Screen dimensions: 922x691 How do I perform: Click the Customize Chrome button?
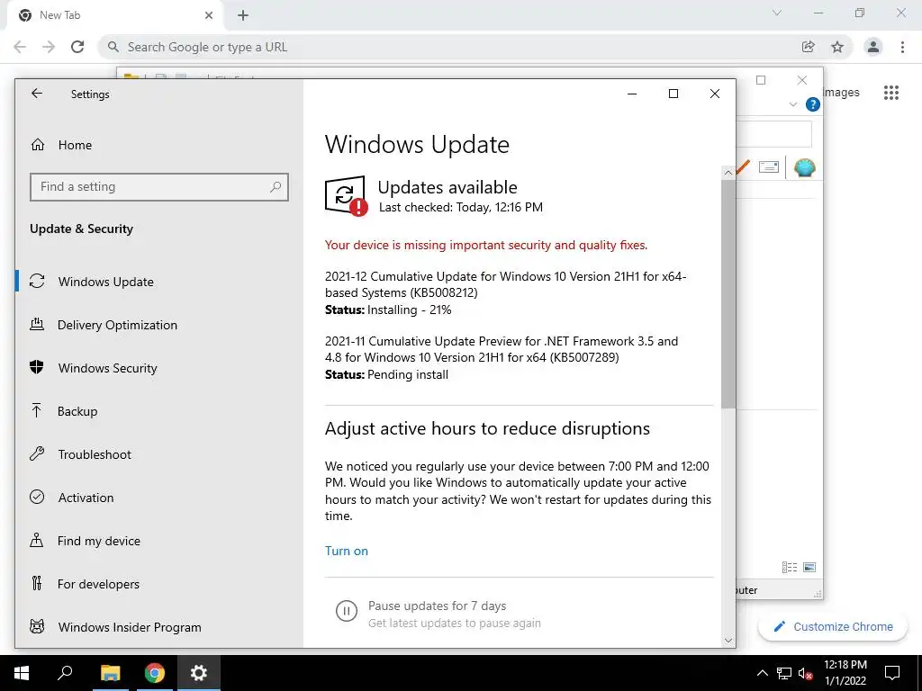[x=833, y=626]
